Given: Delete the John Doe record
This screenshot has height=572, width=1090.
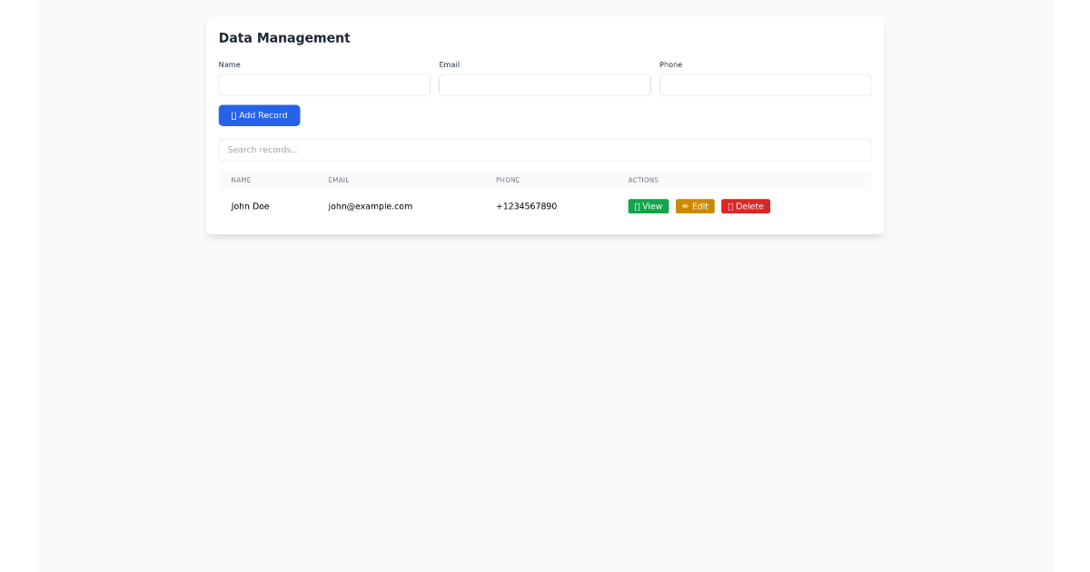Looking at the screenshot, I should (x=745, y=206).
